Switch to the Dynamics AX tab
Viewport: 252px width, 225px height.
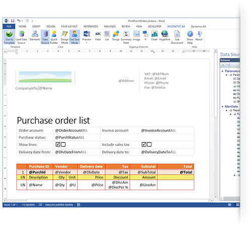pyautogui.click(x=199, y=27)
